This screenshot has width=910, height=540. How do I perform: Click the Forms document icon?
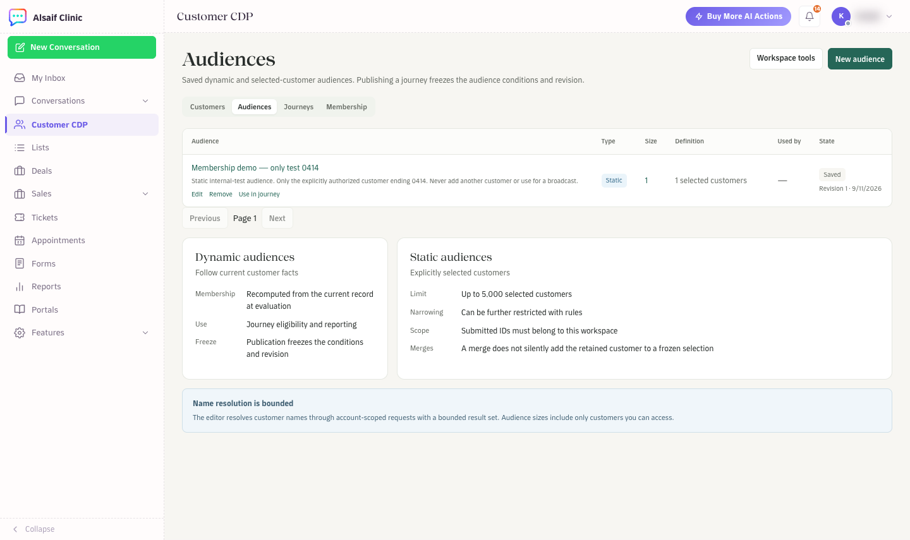point(20,263)
